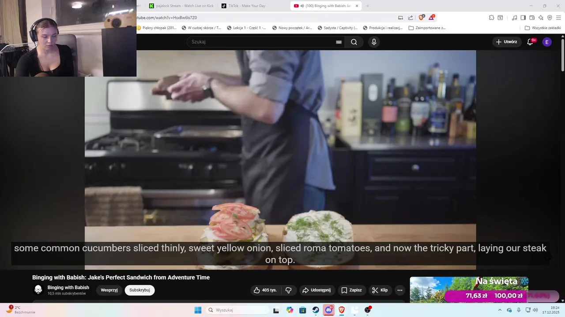Image resolution: width=565 pixels, height=317 pixels.
Task: Click the YouTube voice search microphone icon
Action: coord(374,42)
